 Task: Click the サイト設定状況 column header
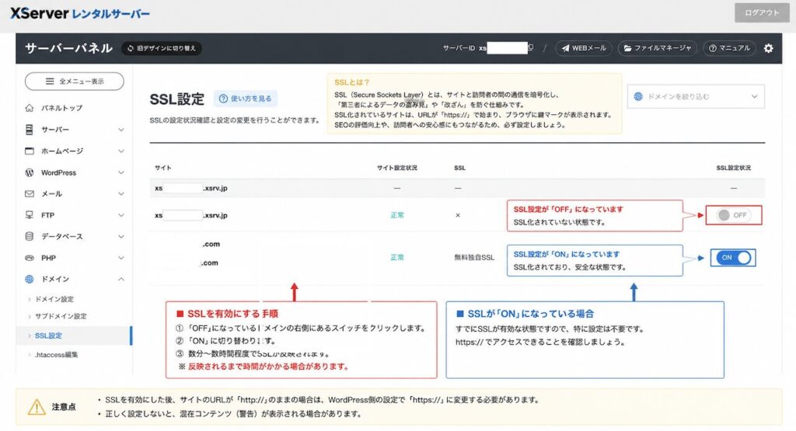pos(397,168)
